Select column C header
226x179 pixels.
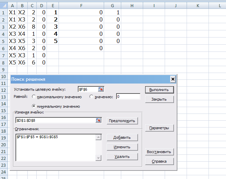click(32, 5)
